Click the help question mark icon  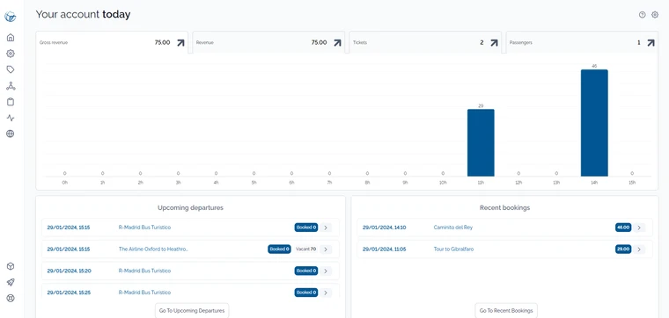[642, 15]
